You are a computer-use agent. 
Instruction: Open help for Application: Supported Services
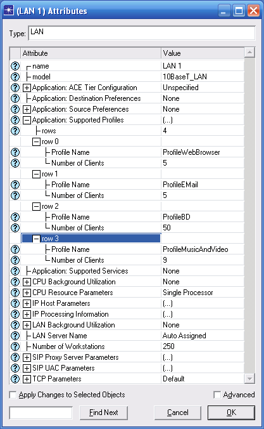coord(15,271)
